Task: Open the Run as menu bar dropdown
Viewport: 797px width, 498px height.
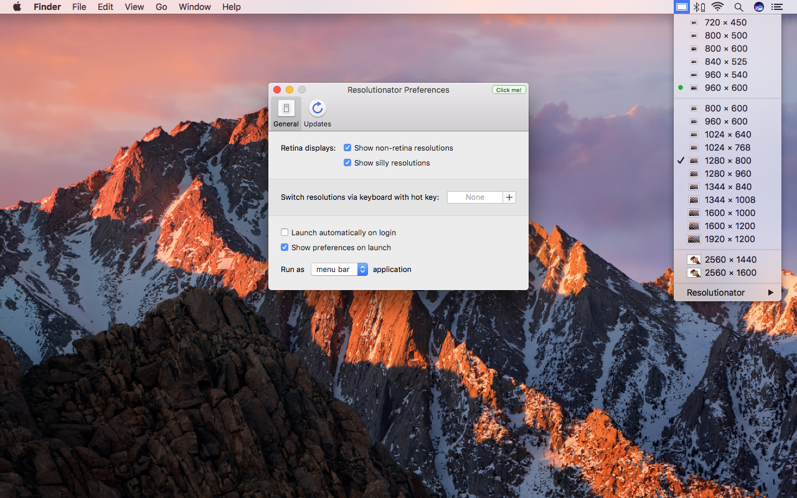Action: [x=339, y=270]
